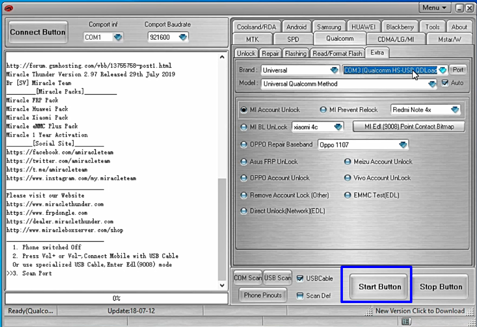The image size is (477, 327).
Task: Toggle the Auto port checkbox
Action: 445,83
